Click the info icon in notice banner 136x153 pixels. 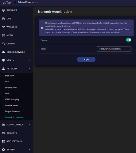click(x=42, y=28)
